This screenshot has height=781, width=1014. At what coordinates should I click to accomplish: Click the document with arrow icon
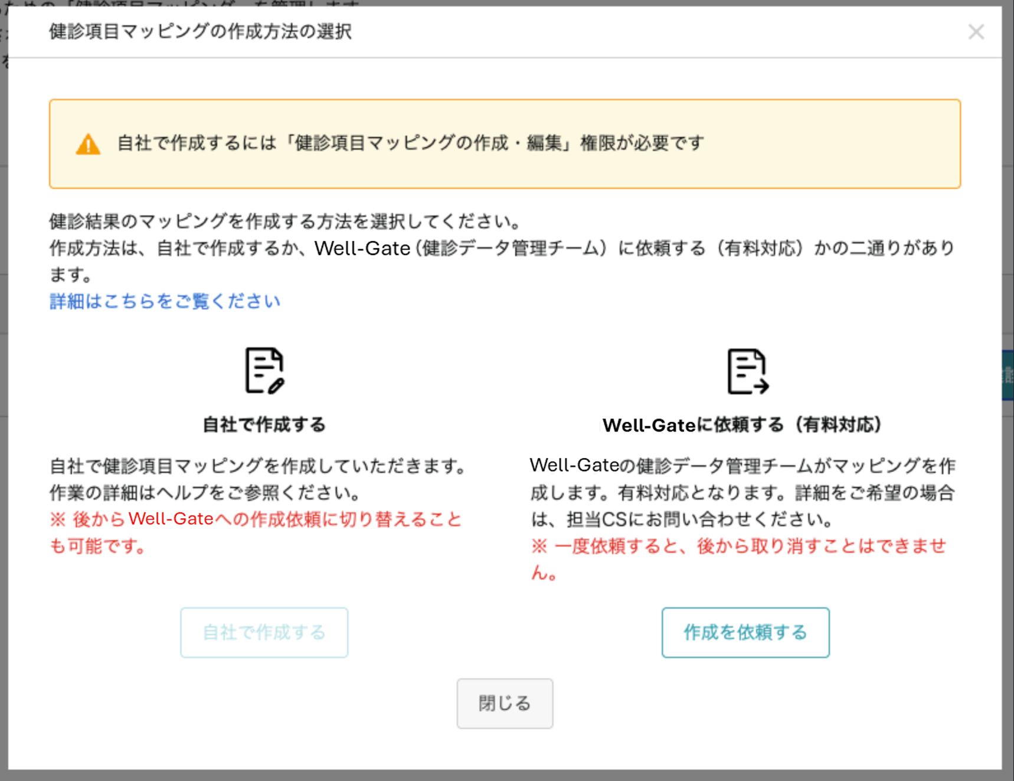(747, 371)
